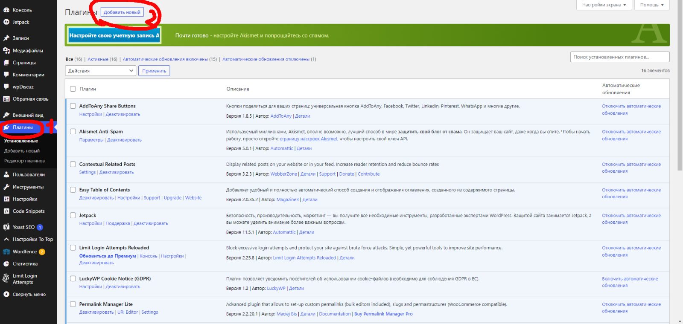
Task: Click the Добавить новый button near title
Action: 122,12
